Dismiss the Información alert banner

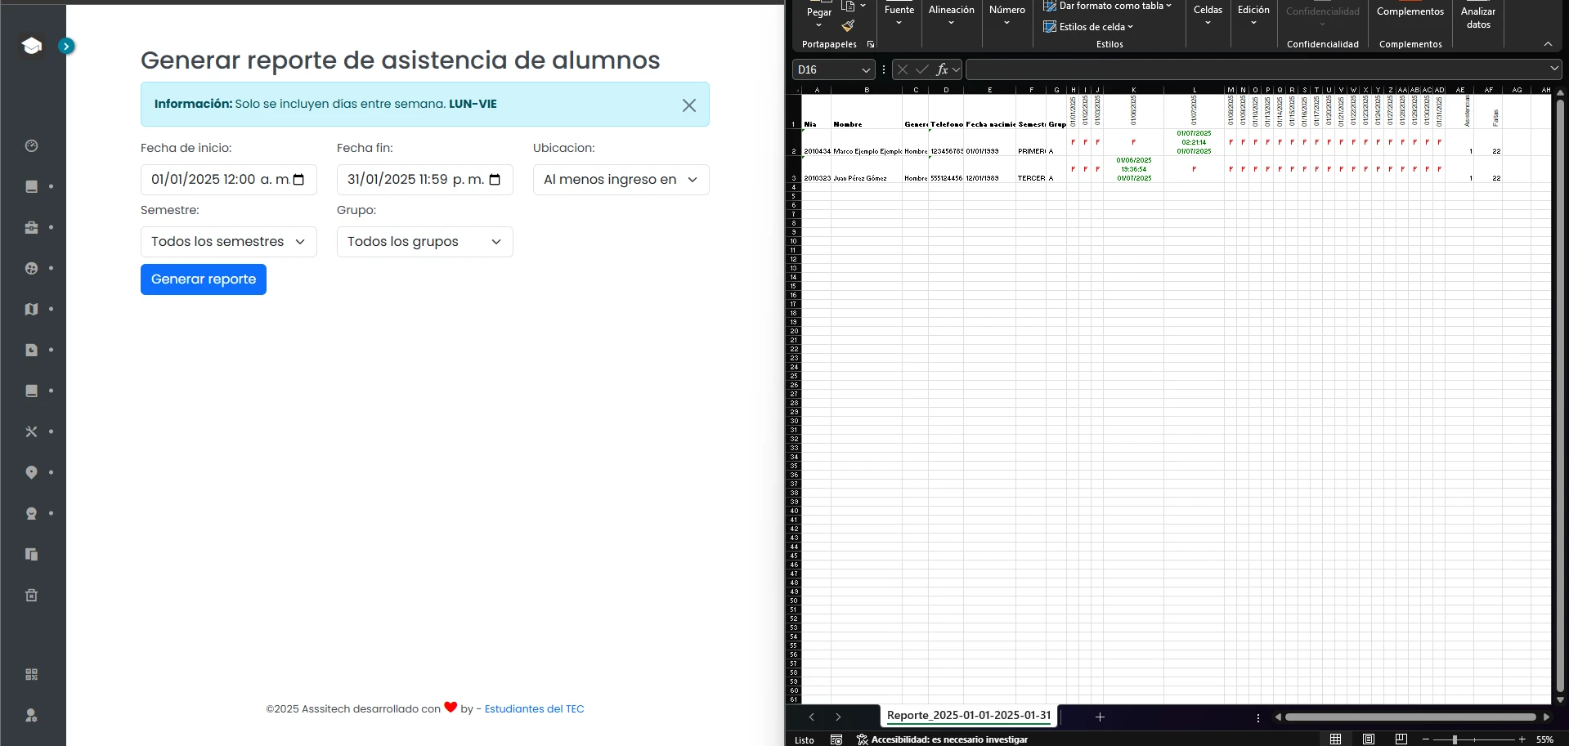(689, 105)
